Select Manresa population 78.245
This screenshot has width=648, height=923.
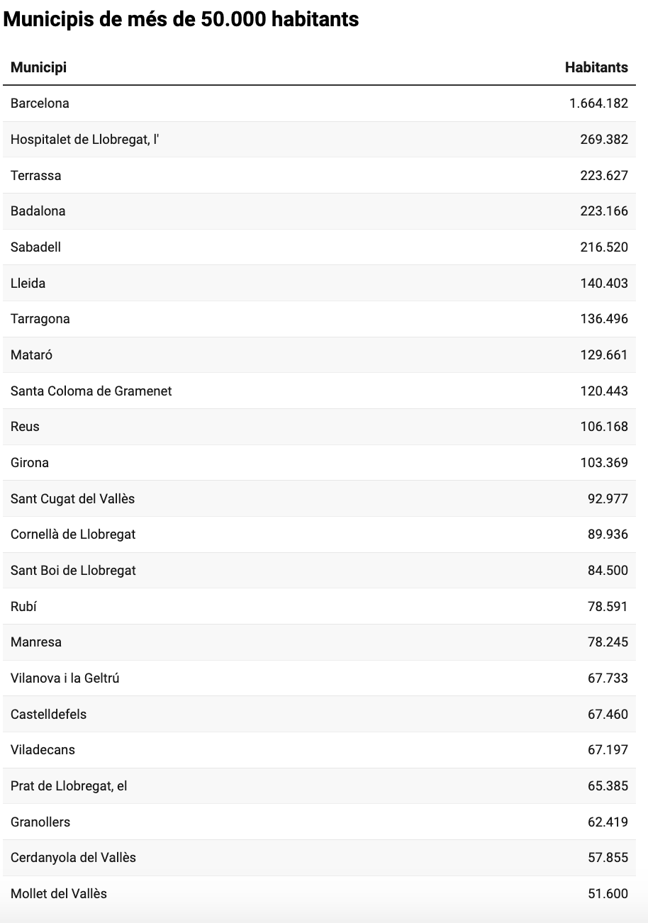point(608,642)
